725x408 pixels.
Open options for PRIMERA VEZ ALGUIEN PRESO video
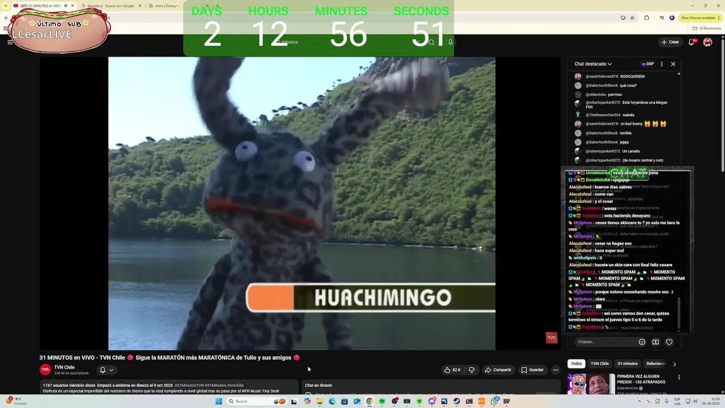click(x=679, y=377)
